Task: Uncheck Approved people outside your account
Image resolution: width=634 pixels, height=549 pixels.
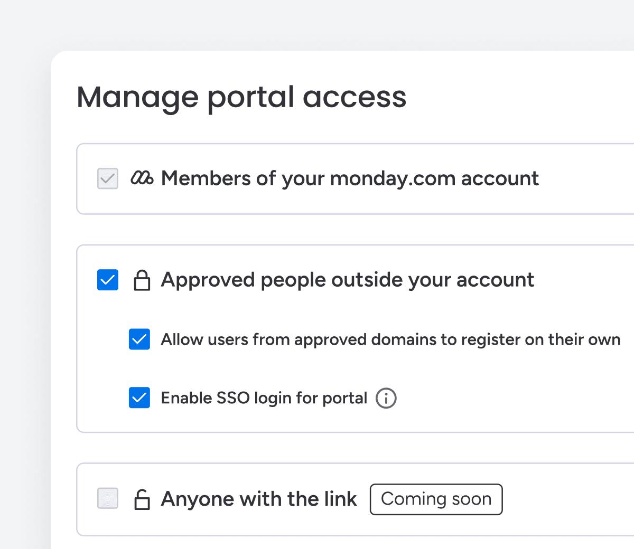Action: [x=108, y=280]
